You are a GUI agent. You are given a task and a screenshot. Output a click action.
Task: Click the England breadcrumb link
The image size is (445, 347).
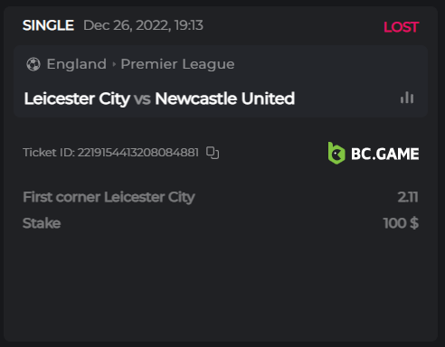pyautogui.click(x=77, y=64)
